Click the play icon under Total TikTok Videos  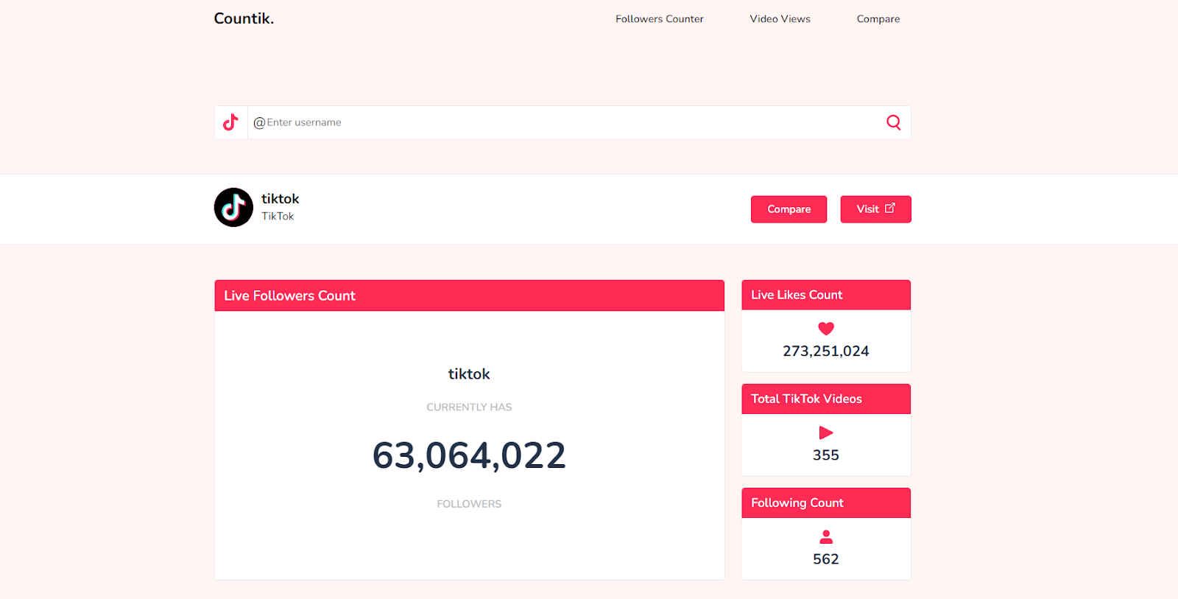pyautogui.click(x=826, y=432)
